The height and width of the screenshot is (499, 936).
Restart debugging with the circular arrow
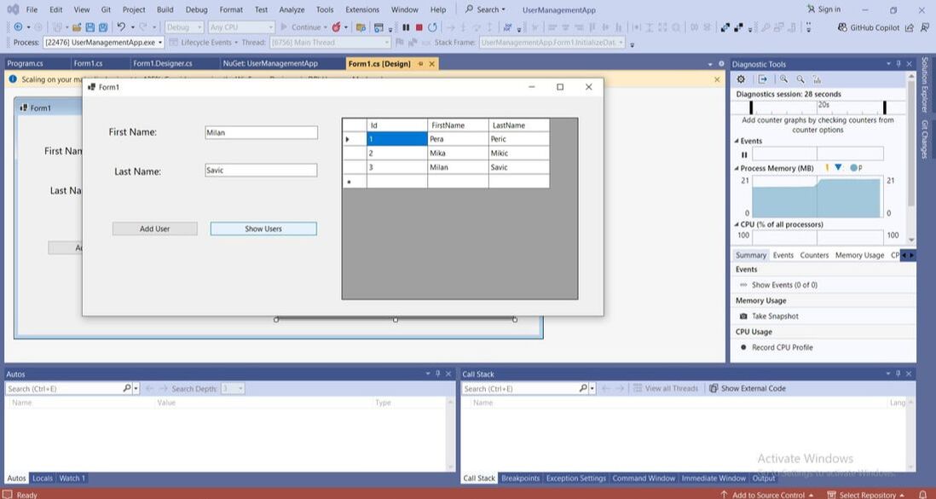coord(432,27)
